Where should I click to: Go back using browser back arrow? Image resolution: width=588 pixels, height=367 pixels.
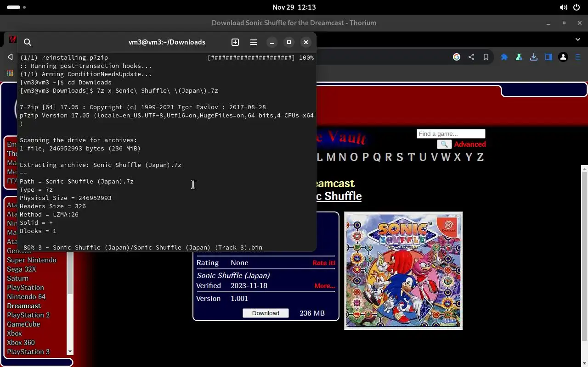pos(10,57)
